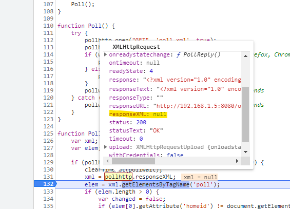This screenshot has width=290, height=209.
Task: Click 'Poll();' call on line 107
Action: [83, 4]
